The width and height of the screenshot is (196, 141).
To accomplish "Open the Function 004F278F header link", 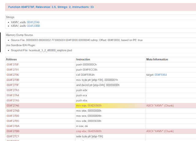I will click(x=51, y=7).
